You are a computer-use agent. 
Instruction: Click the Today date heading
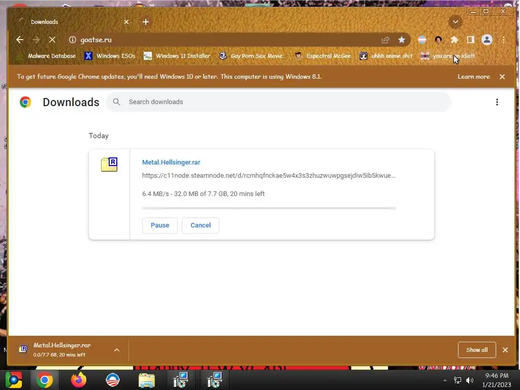(99, 136)
